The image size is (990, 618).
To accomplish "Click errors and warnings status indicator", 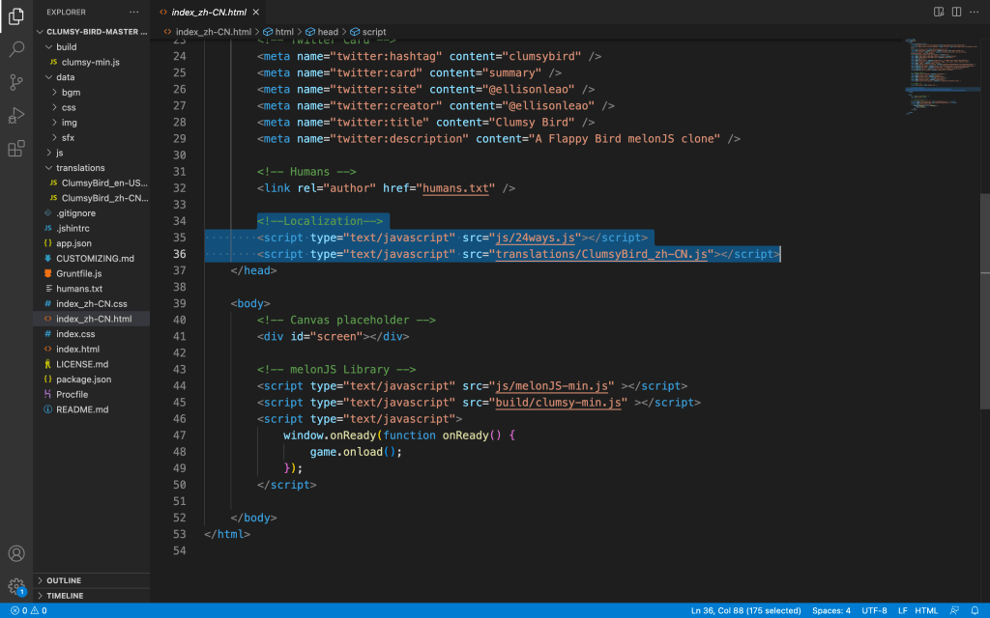I will 28,610.
